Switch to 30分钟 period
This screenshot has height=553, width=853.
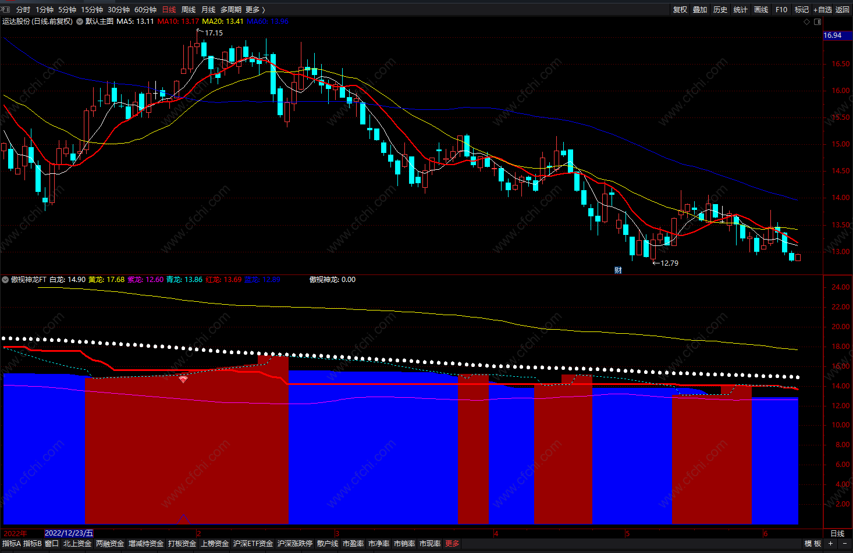click(x=119, y=9)
